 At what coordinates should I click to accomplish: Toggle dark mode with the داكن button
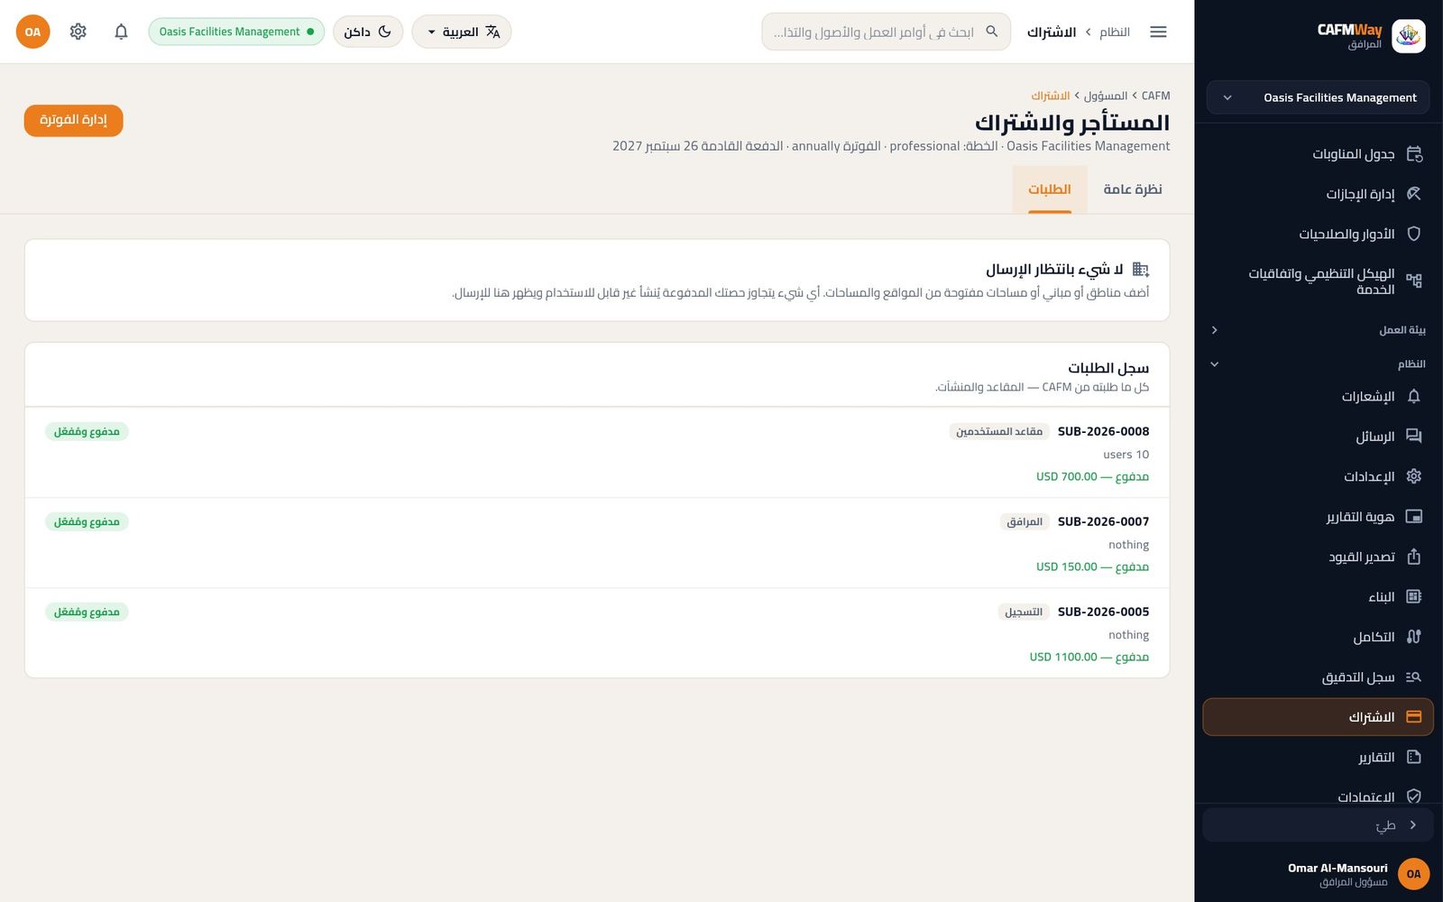[368, 32]
